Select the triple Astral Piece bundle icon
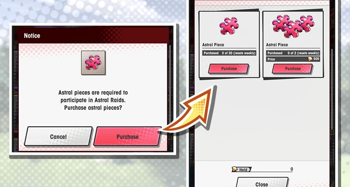The height and width of the screenshot is (187, 350). (293, 26)
